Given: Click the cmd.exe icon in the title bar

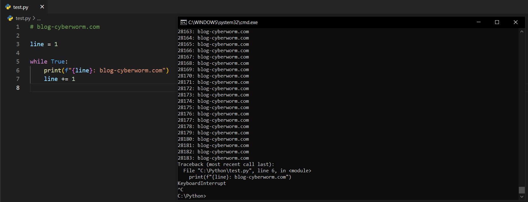Looking at the screenshot, I should (x=183, y=22).
